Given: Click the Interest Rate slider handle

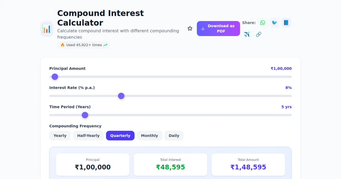Looking at the screenshot, I should (x=121, y=96).
